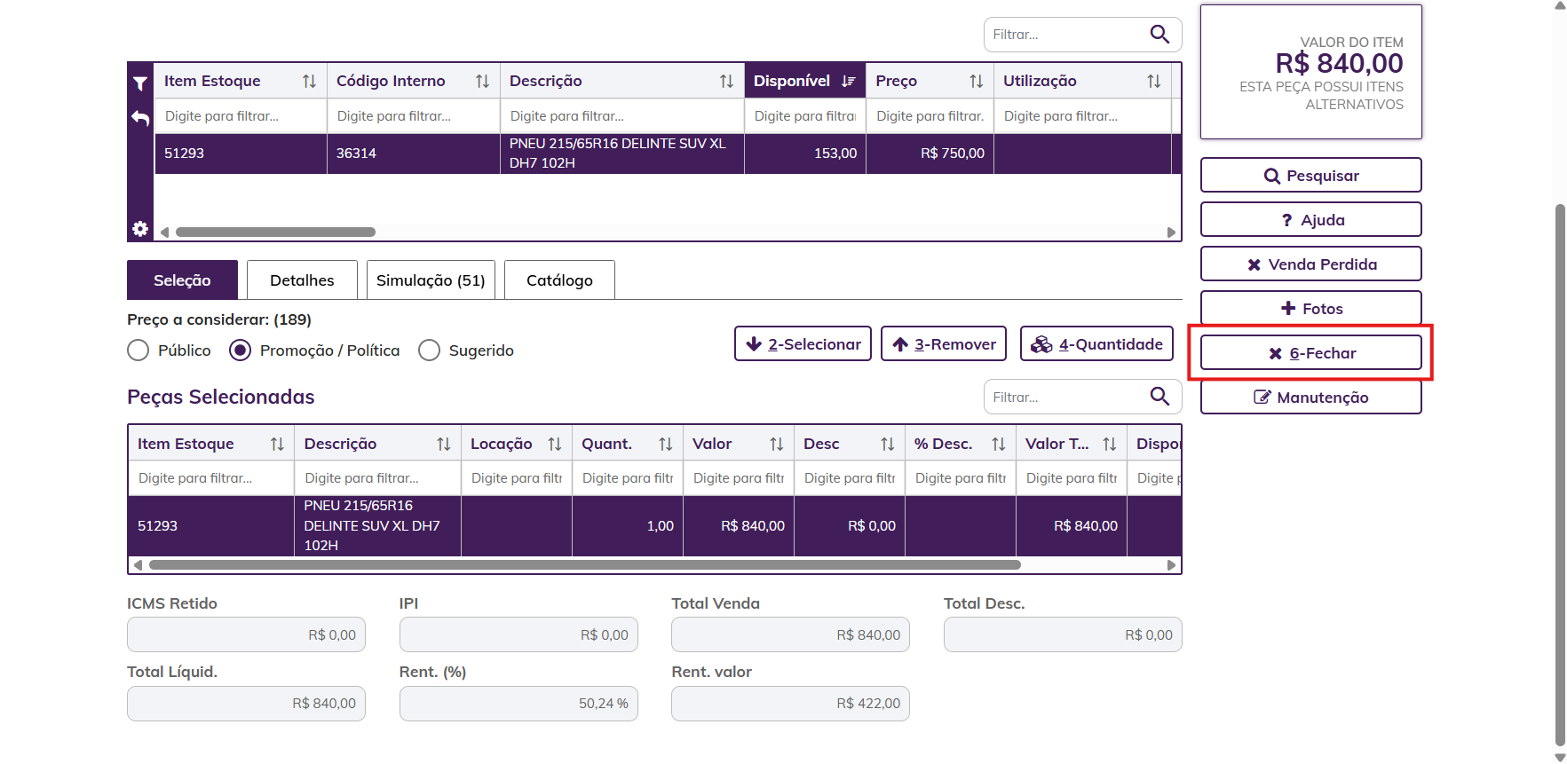The image size is (1567, 764).
Task: Click the horizontal scrollbar of selected parts table
Action: coord(585,564)
